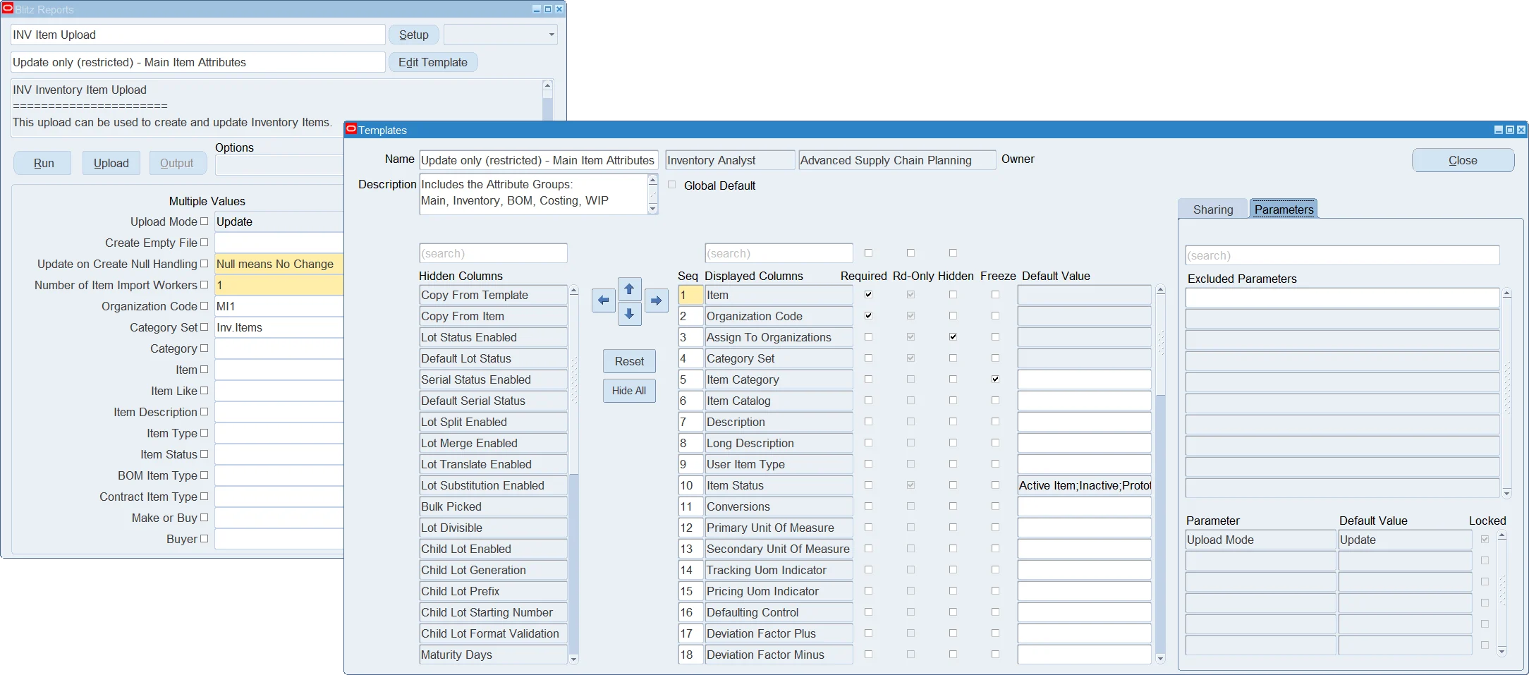The height and width of the screenshot is (675, 1529).
Task: Select 'Deviation Factor Minus' displayed column
Action: 779,655
